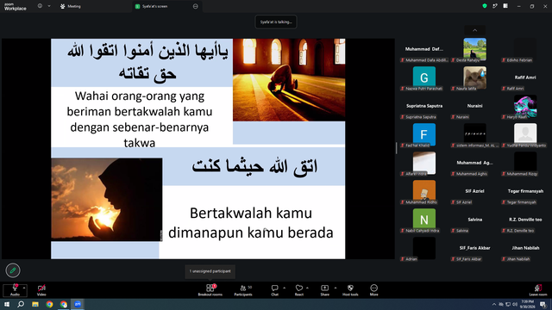Viewport: 552px width, 310px height.
Task: Click the 'SIF Azriel' participant name
Action: pos(475,191)
